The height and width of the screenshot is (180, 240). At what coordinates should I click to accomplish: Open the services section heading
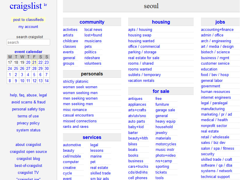[x=92, y=137]
